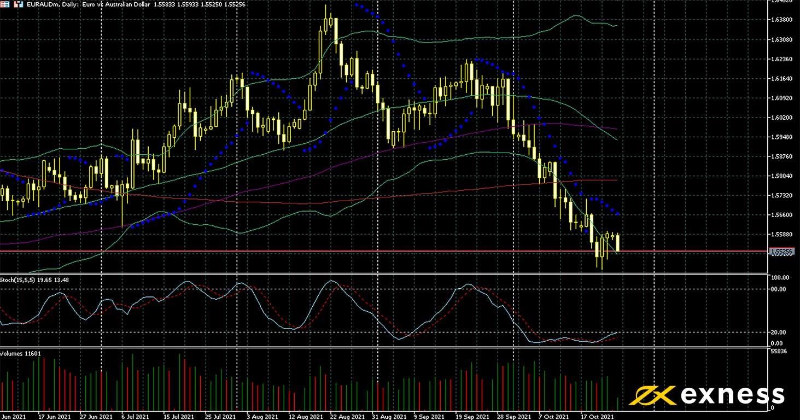
Task: Click the 1.63080 price axis label
Action: [x=781, y=39]
